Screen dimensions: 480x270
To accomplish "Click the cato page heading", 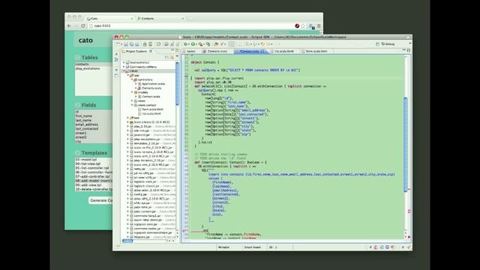I will 85,40.
